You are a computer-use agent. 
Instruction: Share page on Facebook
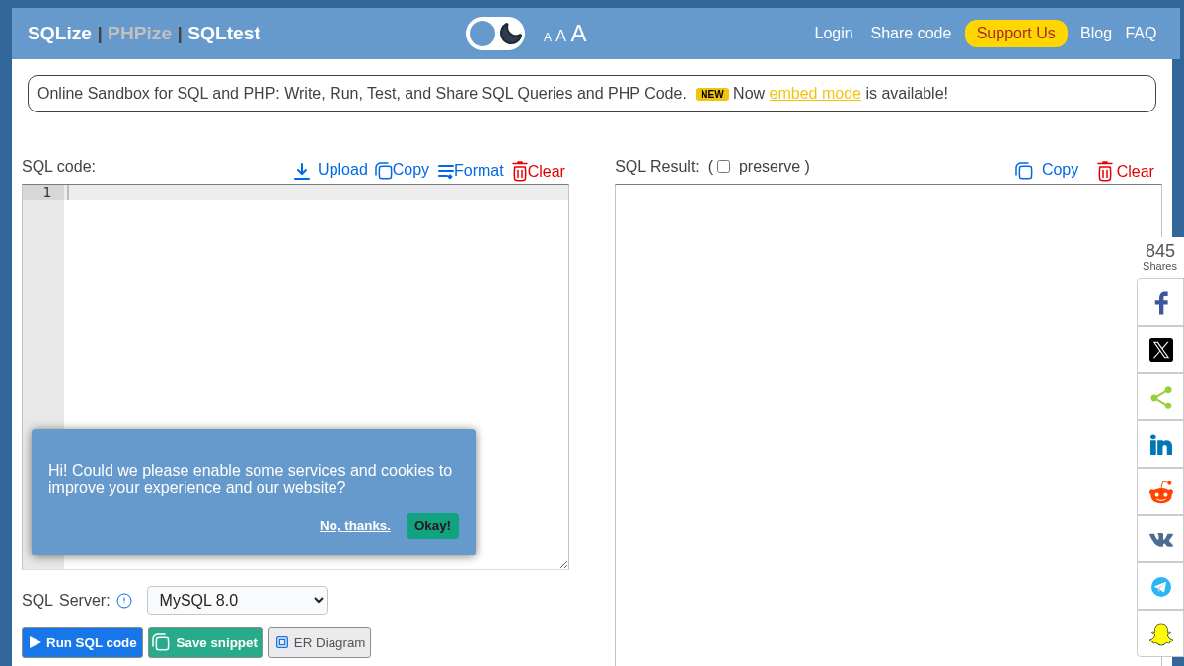1160,303
